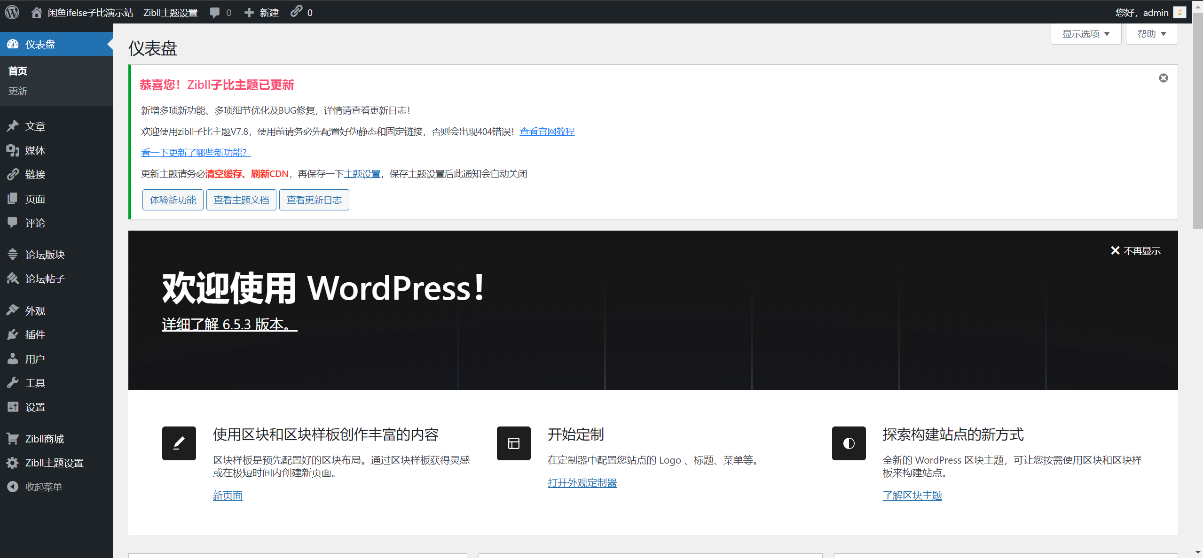Click the comments bubble icon in admin bar

click(x=215, y=13)
